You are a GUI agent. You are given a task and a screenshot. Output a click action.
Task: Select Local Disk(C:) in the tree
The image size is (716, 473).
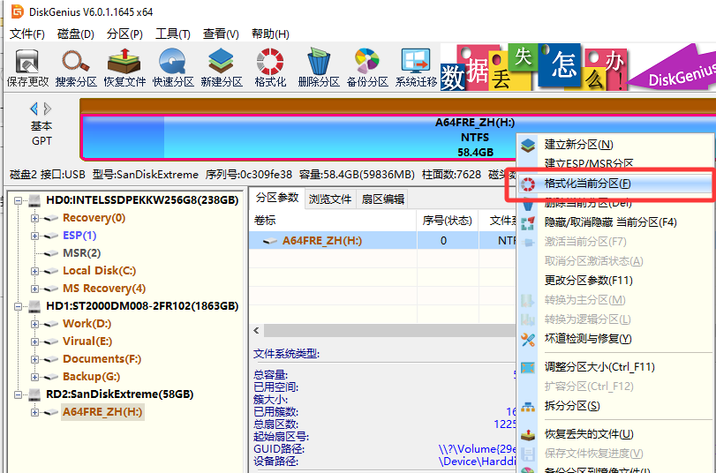(x=99, y=271)
